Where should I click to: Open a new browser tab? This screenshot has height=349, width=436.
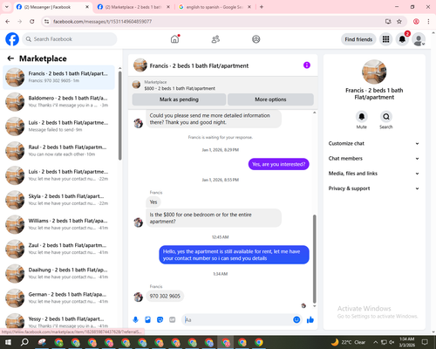pyautogui.click(x=262, y=7)
